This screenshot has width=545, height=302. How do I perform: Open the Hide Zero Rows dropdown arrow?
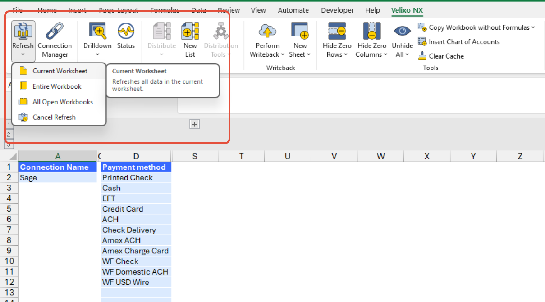(x=346, y=55)
